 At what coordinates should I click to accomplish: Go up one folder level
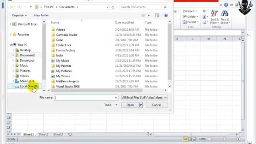pos(31,7)
